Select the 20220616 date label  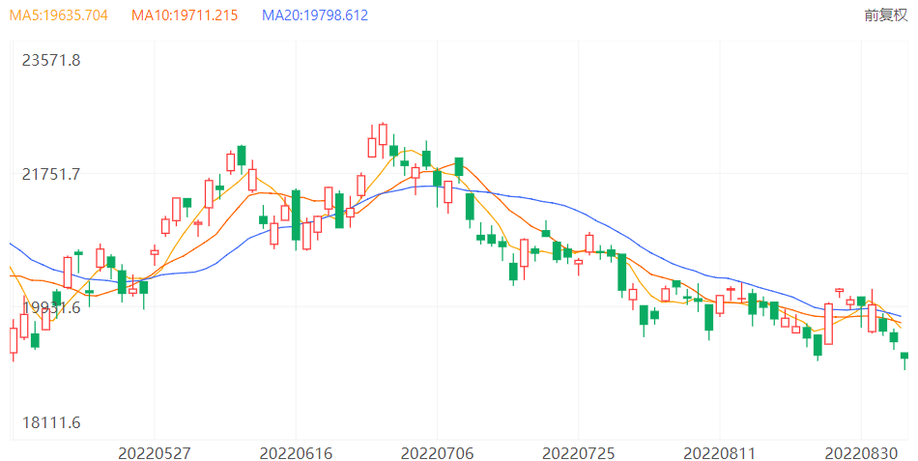point(296,453)
